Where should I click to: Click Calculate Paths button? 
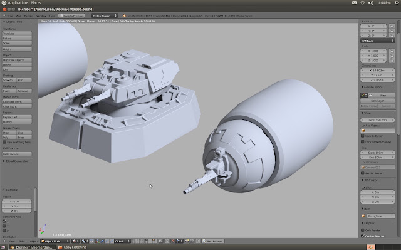tap(17, 101)
